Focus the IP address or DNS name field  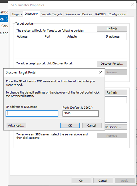pos(32,114)
